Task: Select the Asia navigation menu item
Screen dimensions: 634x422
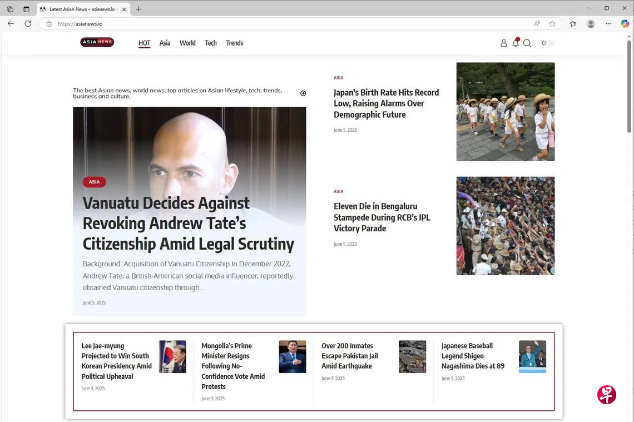Action: coord(165,43)
